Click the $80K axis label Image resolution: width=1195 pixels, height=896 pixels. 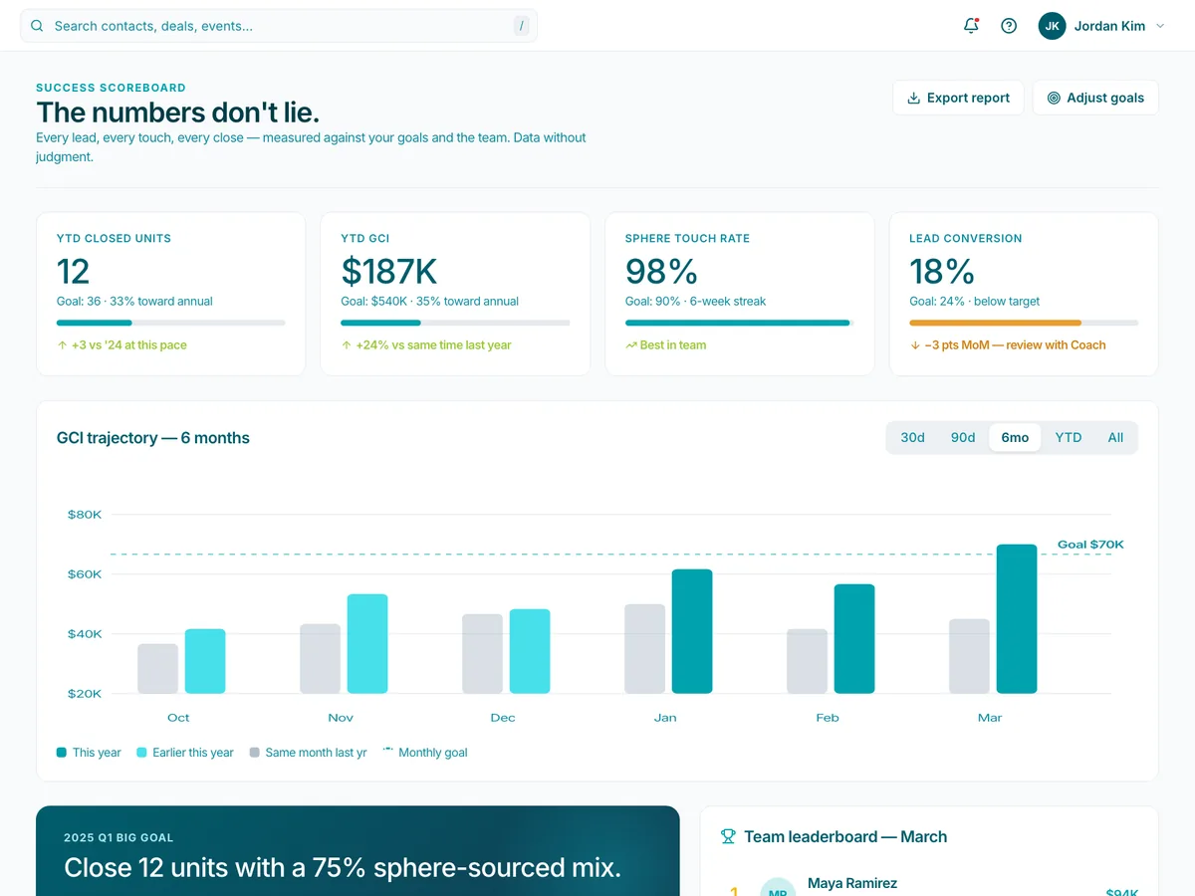click(x=85, y=515)
